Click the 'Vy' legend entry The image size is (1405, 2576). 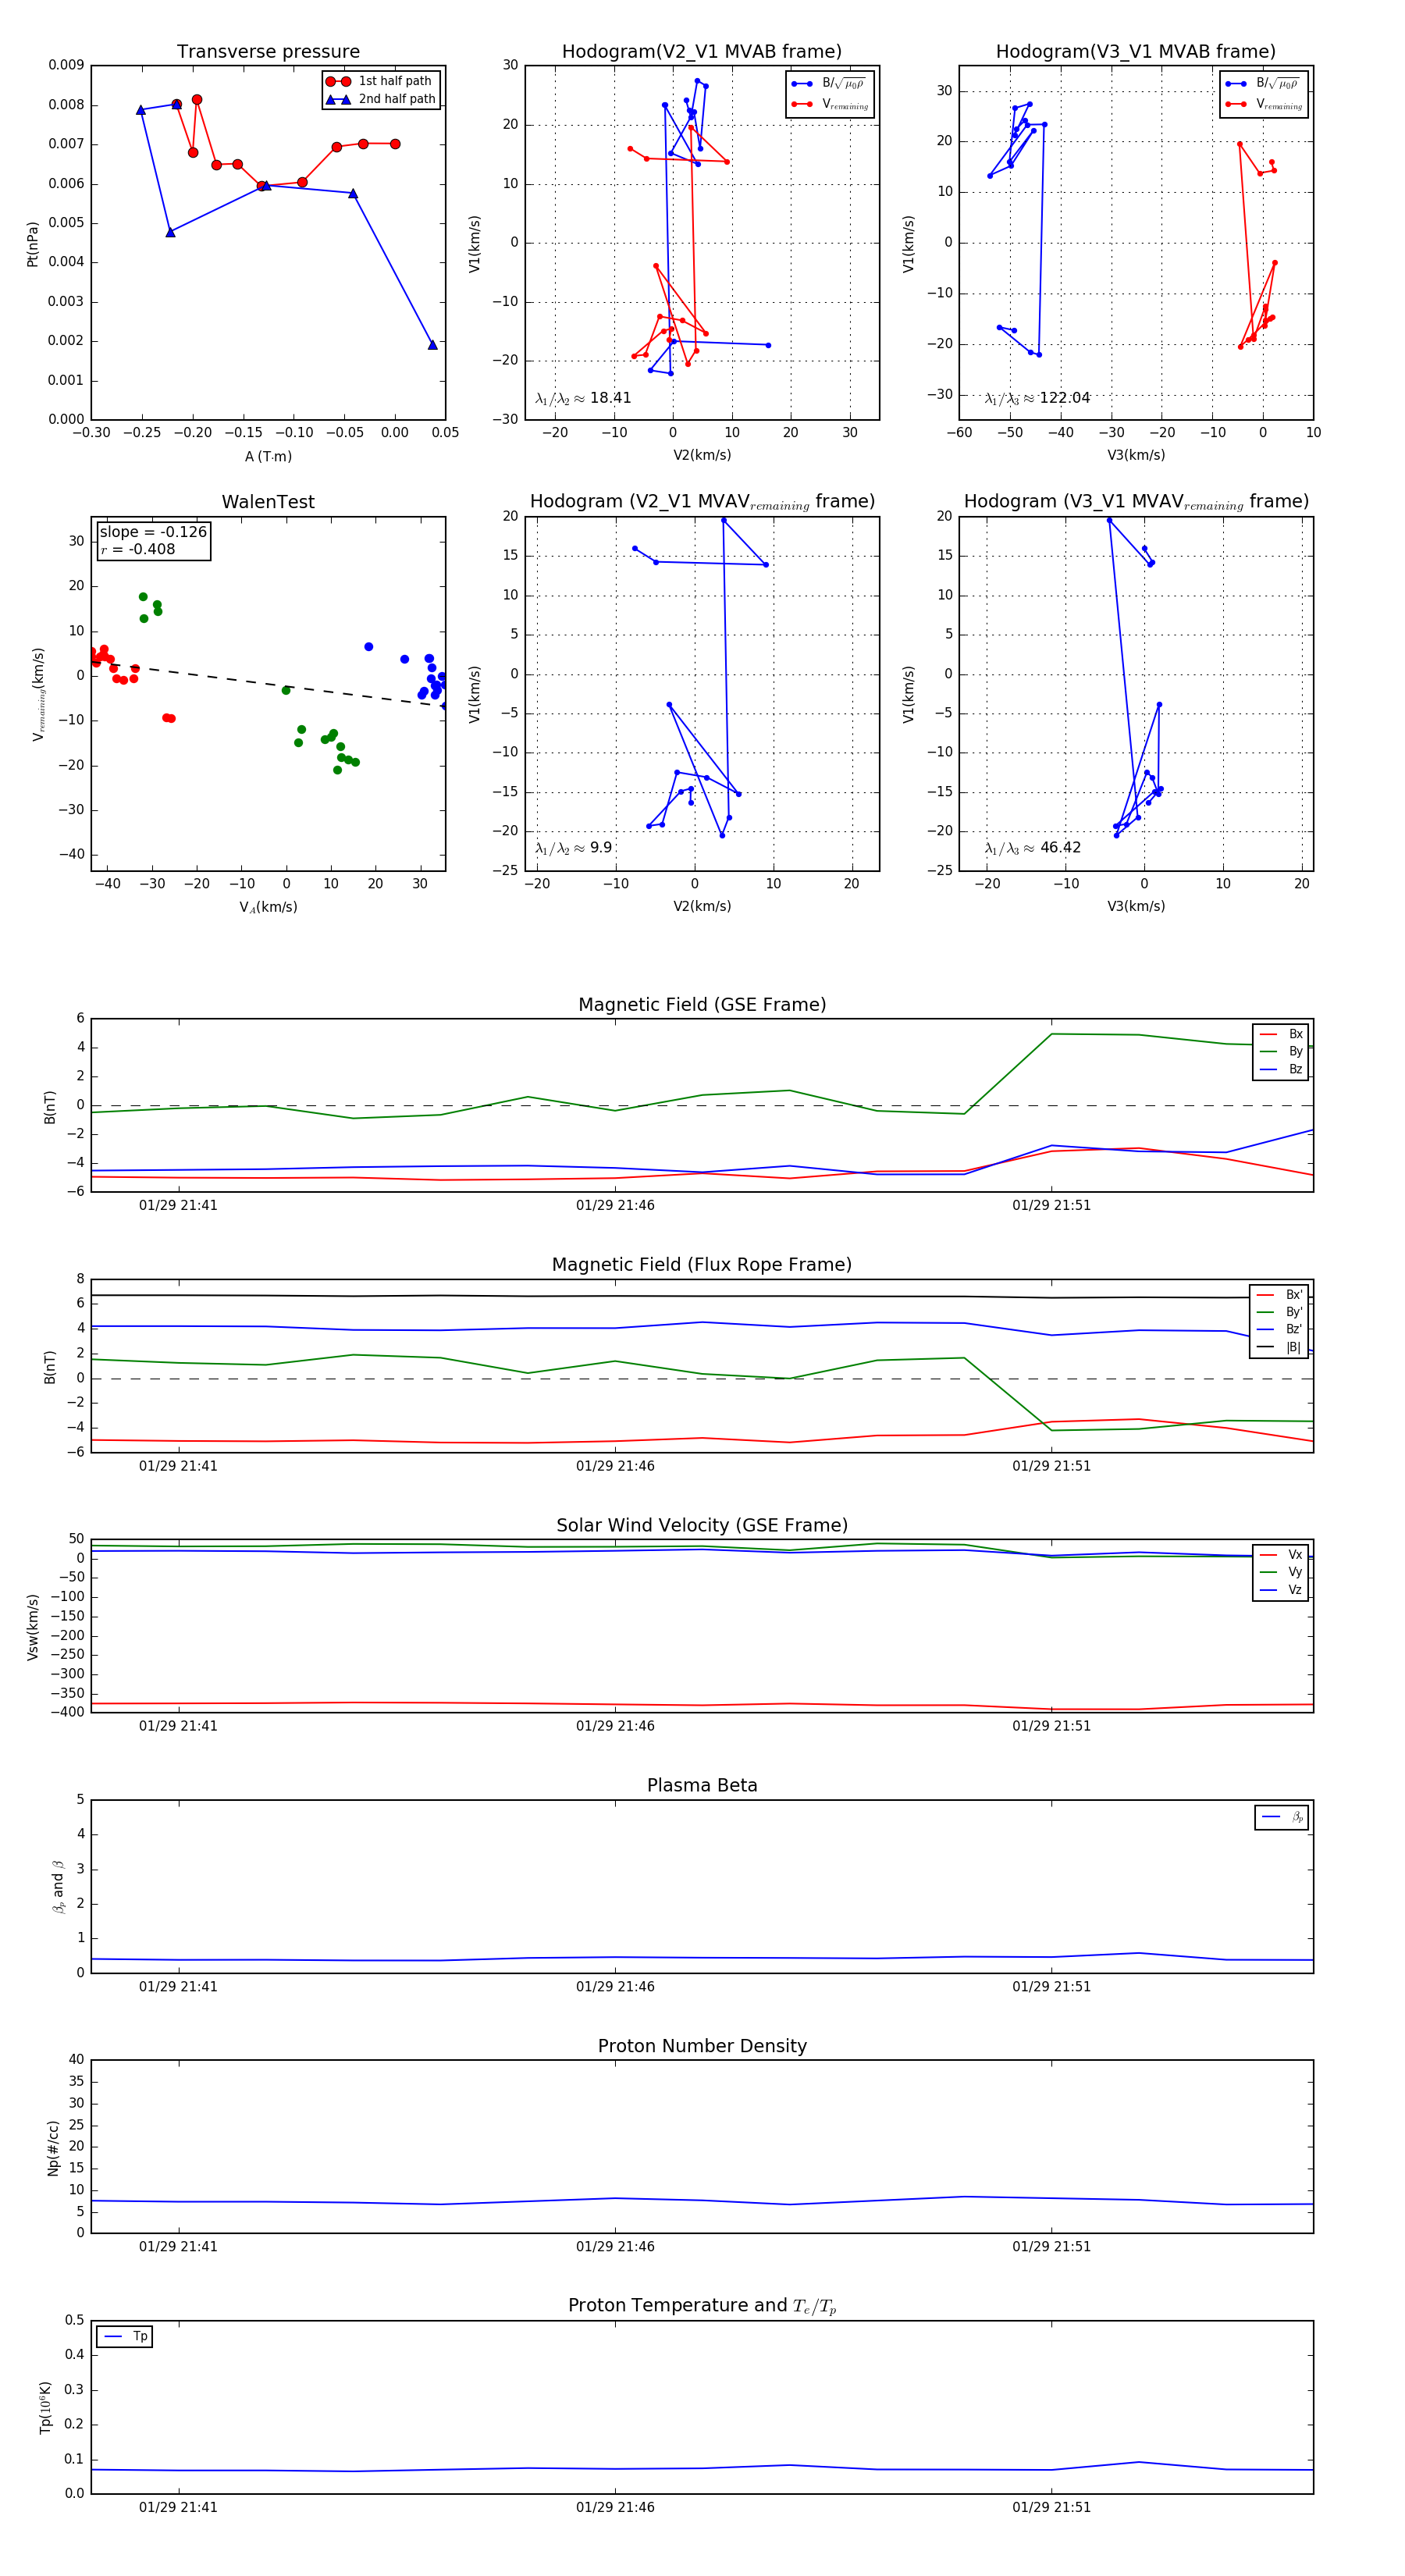(x=1281, y=1572)
